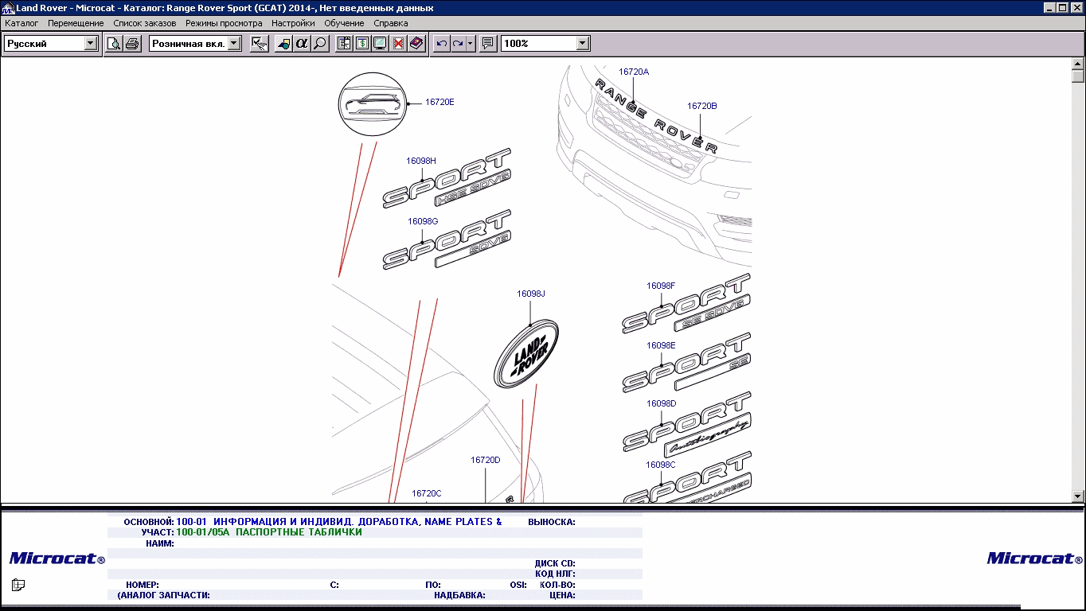The image size is (1086, 611).
Task: Click the redo arrow icon
Action: [x=458, y=44]
